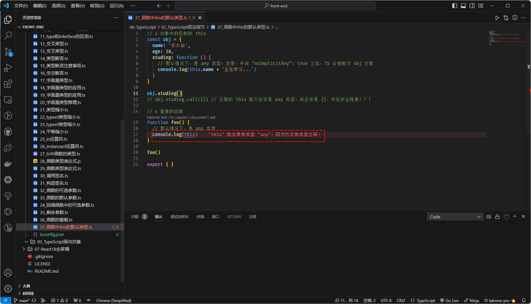Open the Search view in activity bar
This screenshot has width=531, height=304.
[8, 35]
